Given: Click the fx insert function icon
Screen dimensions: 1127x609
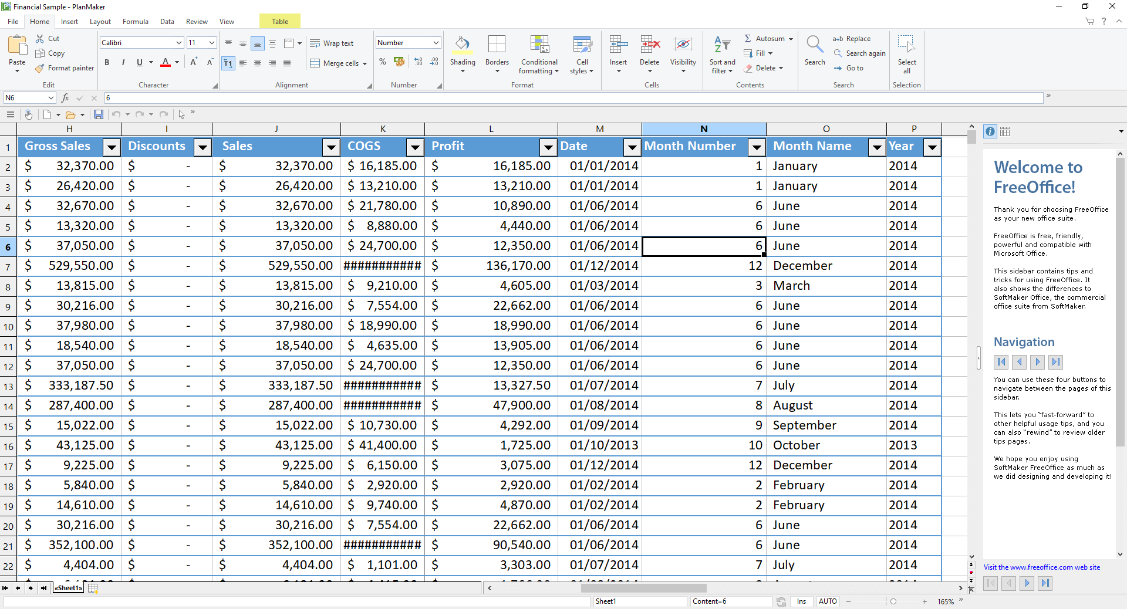Looking at the screenshot, I should (65, 98).
